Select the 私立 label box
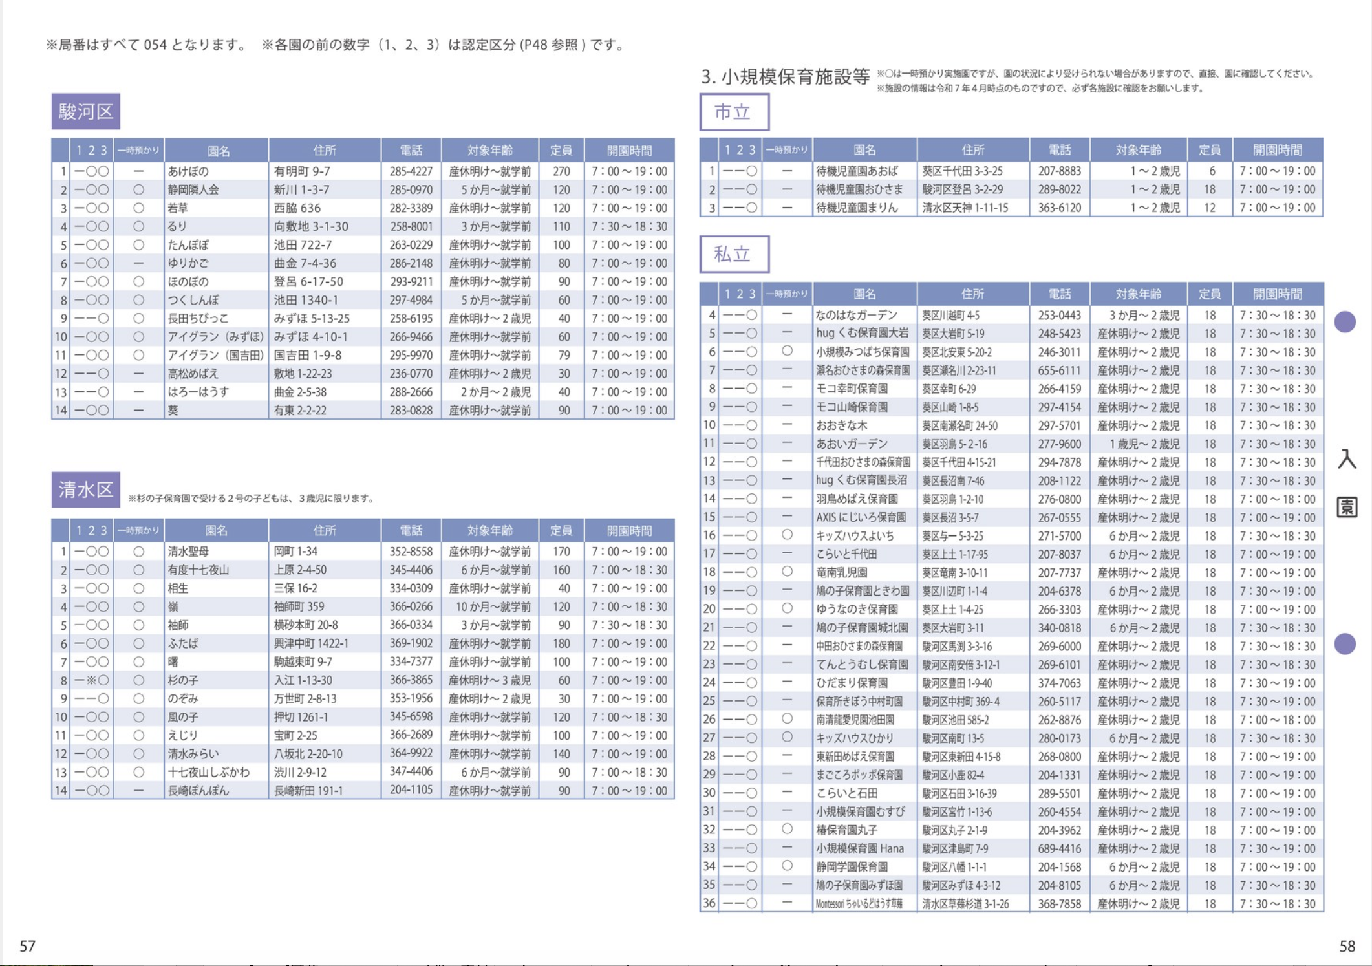Image resolution: width=1372 pixels, height=966 pixels. (734, 254)
